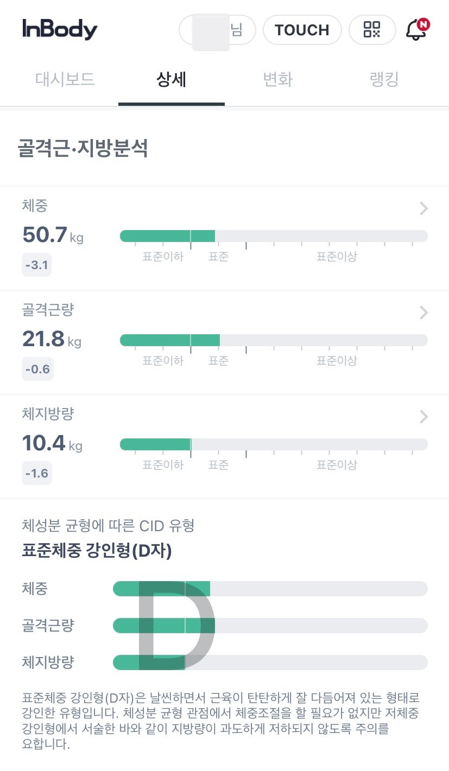The image size is (449, 771).
Task: Expand the 체지방량 detail chevron
Action: coord(424,417)
